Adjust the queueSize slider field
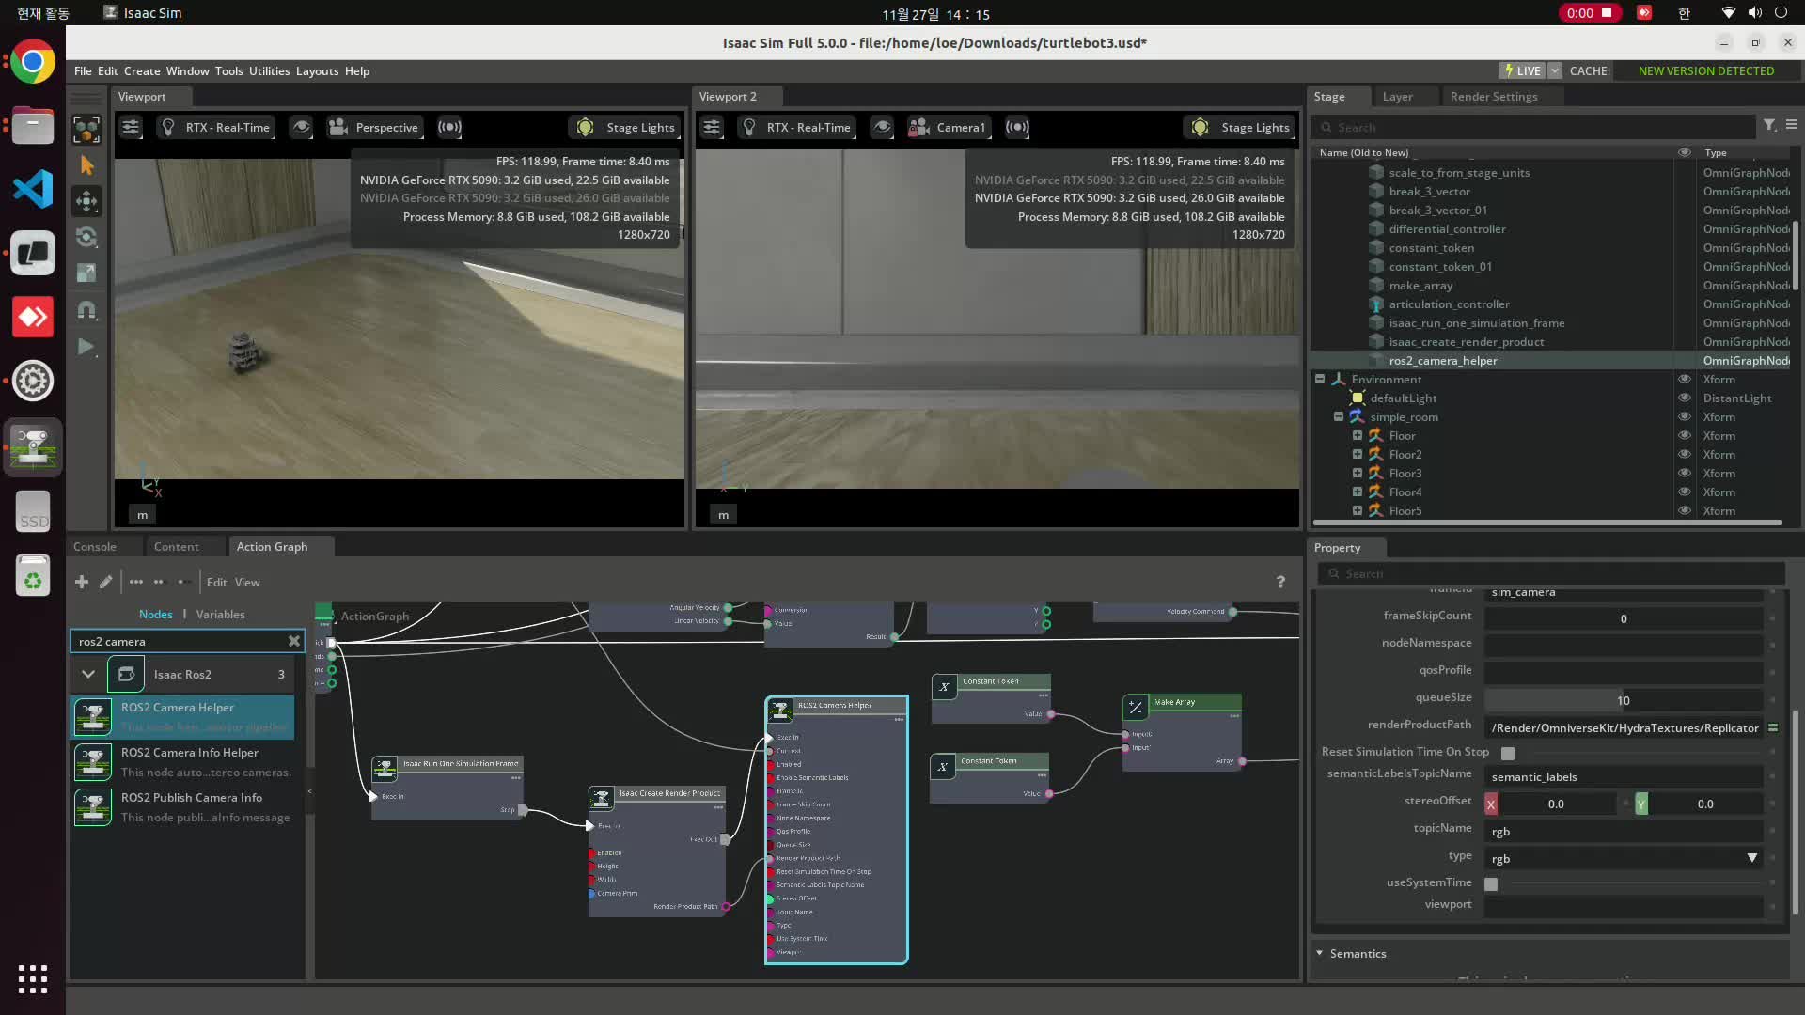 [1624, 700]
